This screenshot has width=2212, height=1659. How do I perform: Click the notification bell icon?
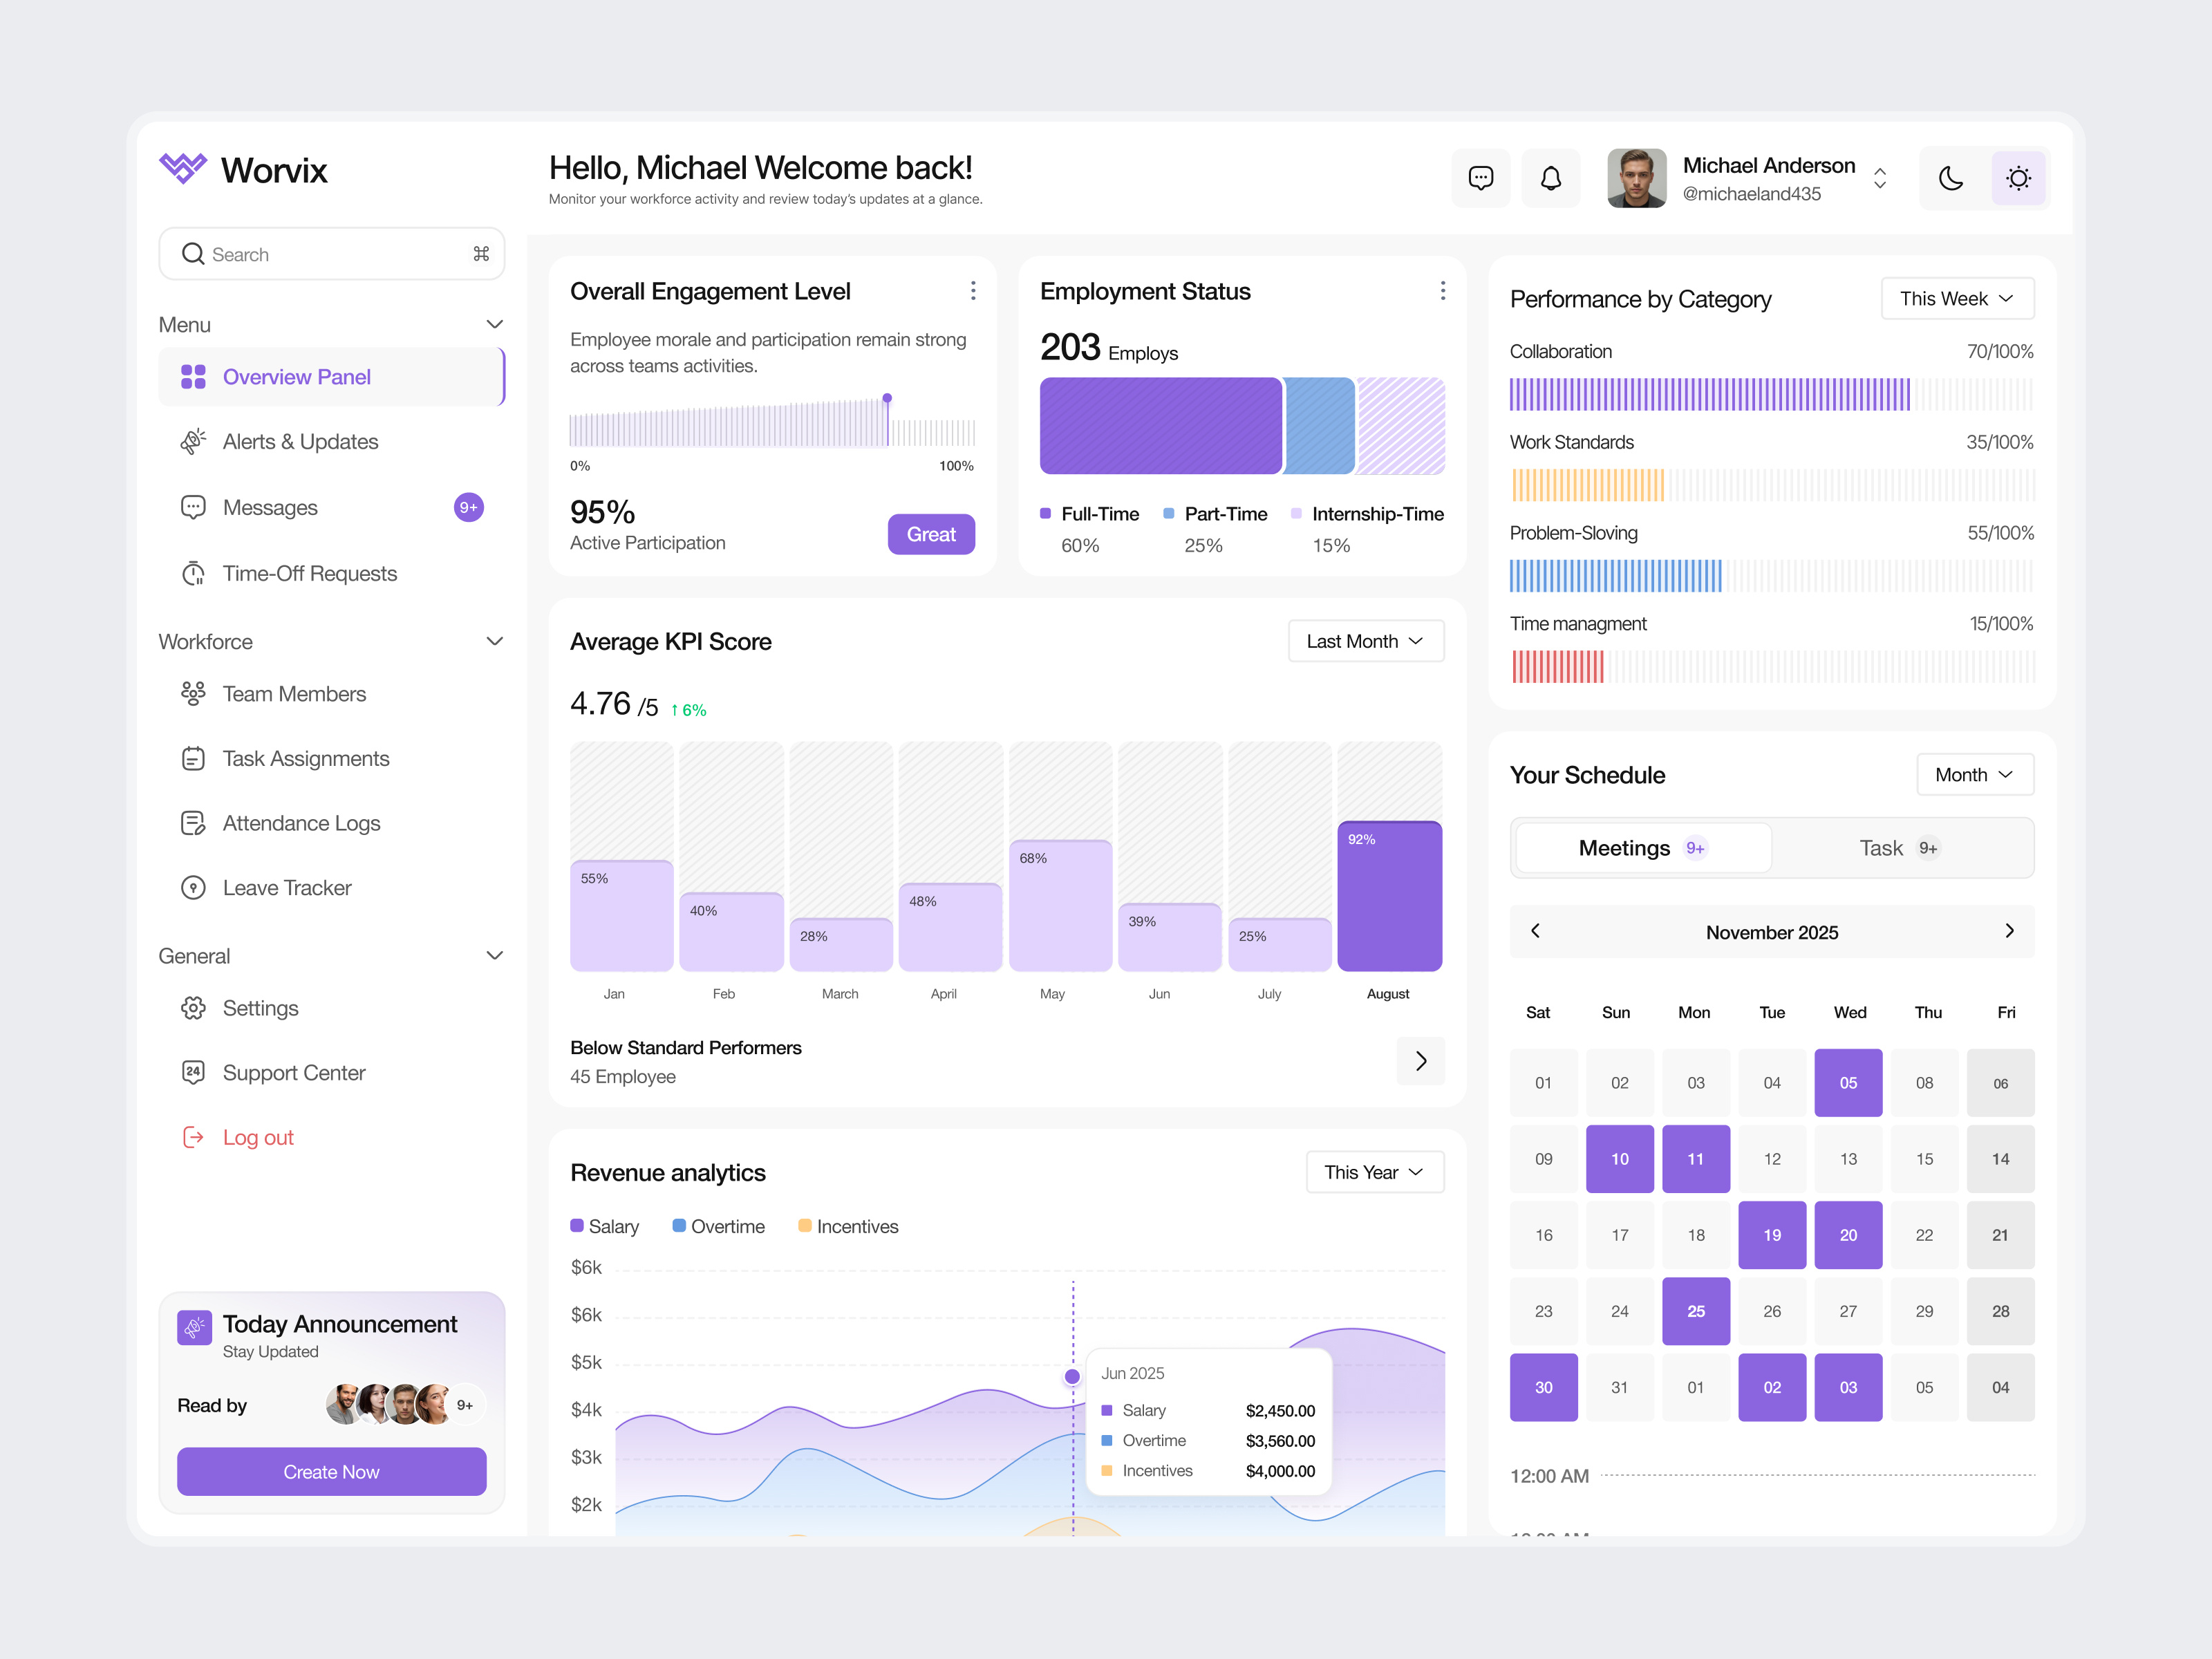click(1551, 177)
